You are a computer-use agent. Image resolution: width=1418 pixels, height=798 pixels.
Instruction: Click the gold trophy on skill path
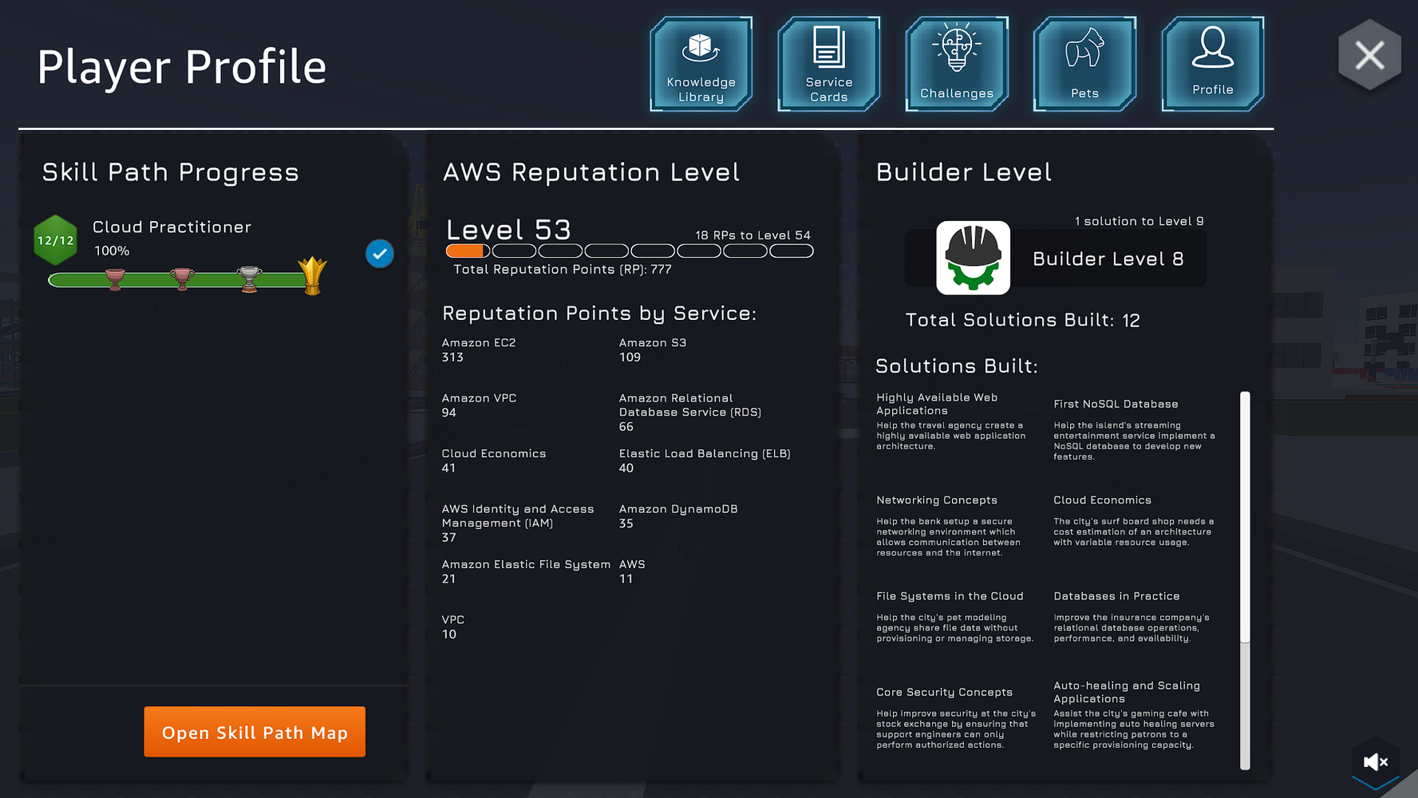point(312,275)
